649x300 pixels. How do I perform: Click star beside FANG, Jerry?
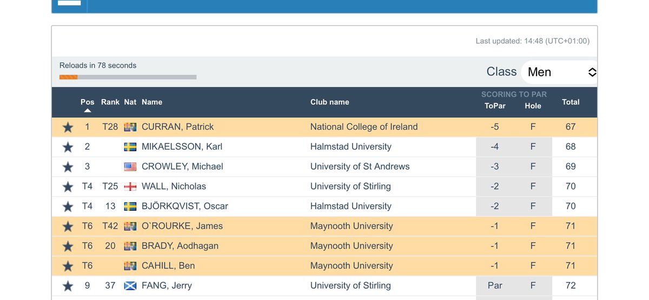(x=68, y=286)
